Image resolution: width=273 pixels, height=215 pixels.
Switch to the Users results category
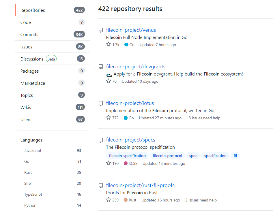pyautogui.click(x=53, y=119)
